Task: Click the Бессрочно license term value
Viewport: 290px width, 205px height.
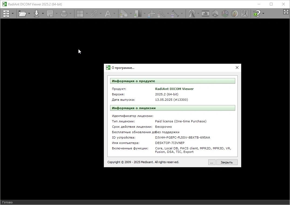Action: pyautogui.click(x=163, y=127)
